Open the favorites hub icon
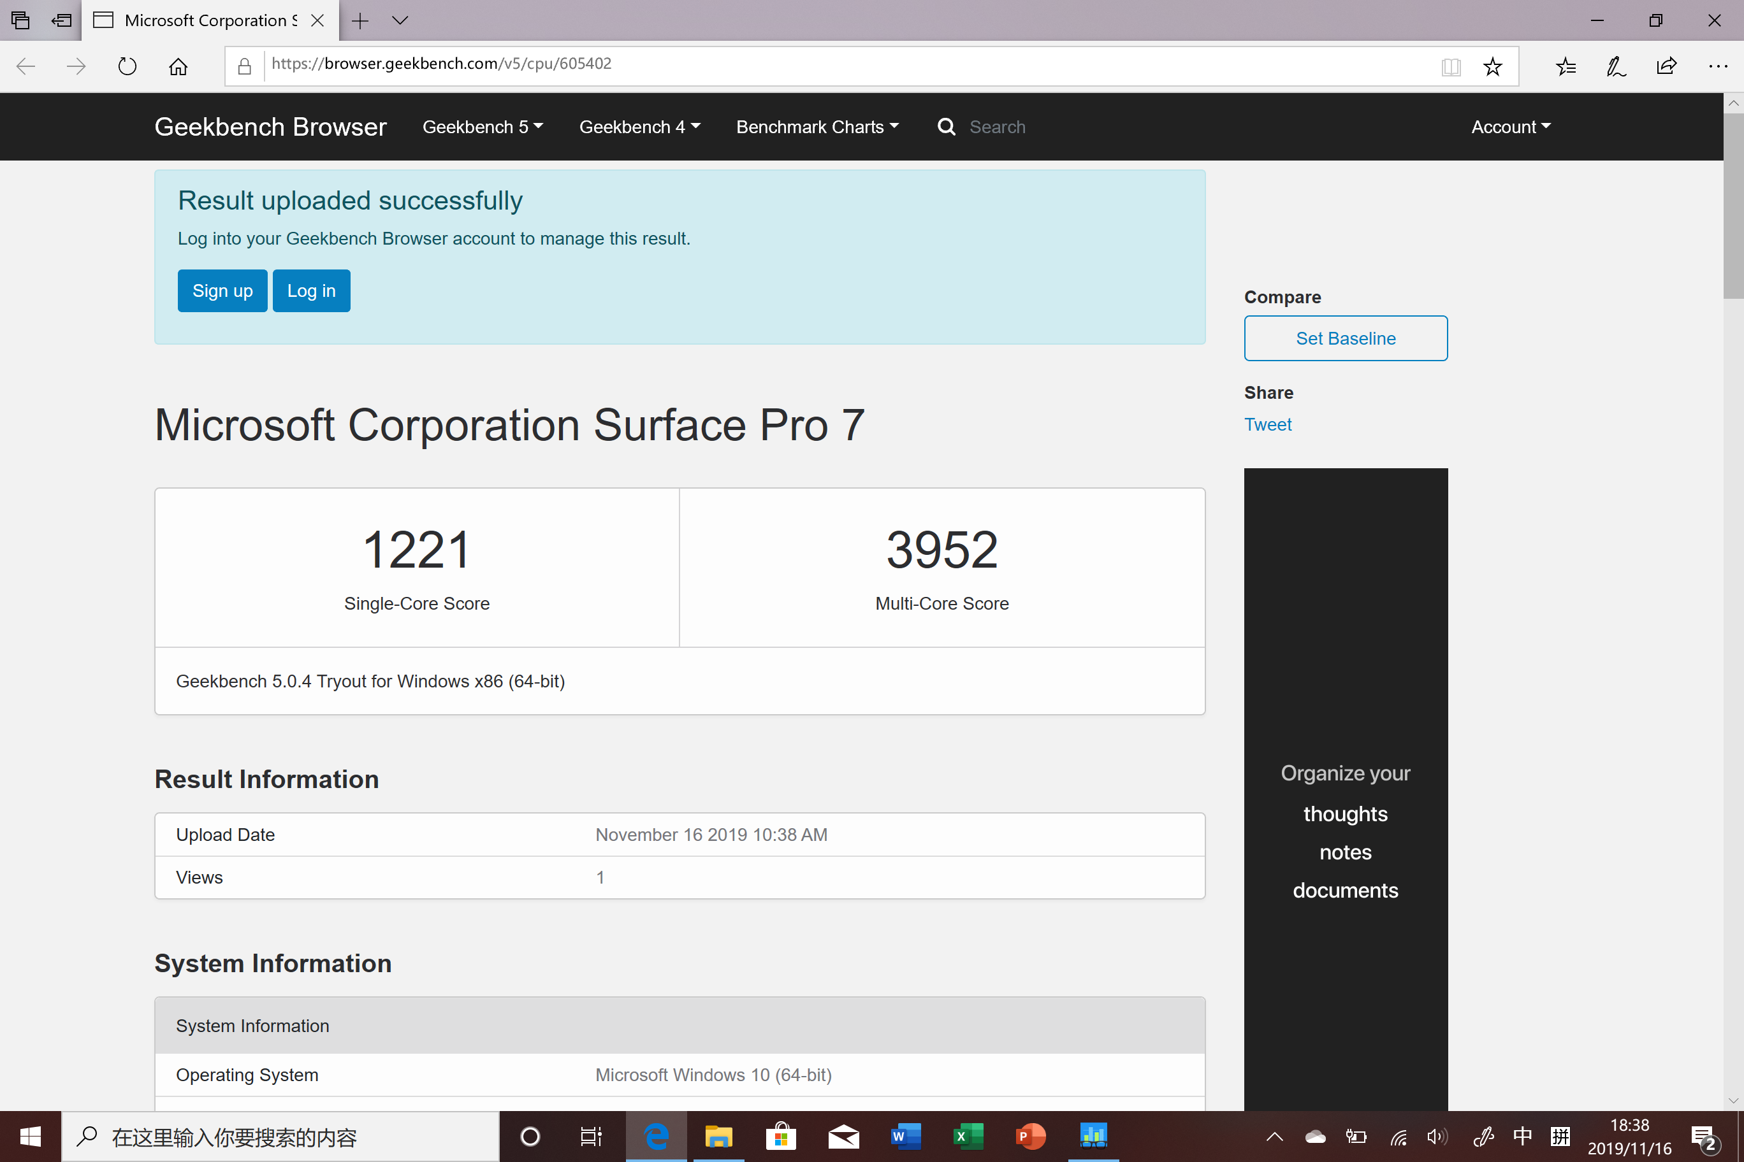 pyautogui.click(x=1566, y=67)
